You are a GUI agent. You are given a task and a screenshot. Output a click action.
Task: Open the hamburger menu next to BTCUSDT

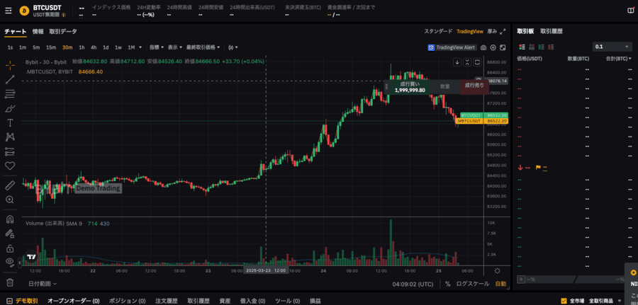coord(9,11)
